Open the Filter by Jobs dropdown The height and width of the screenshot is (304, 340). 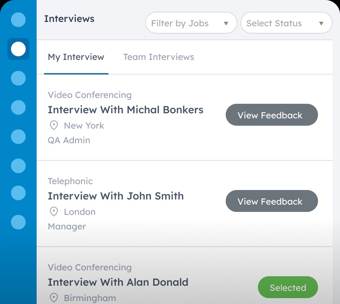click(x=191, y=23)
